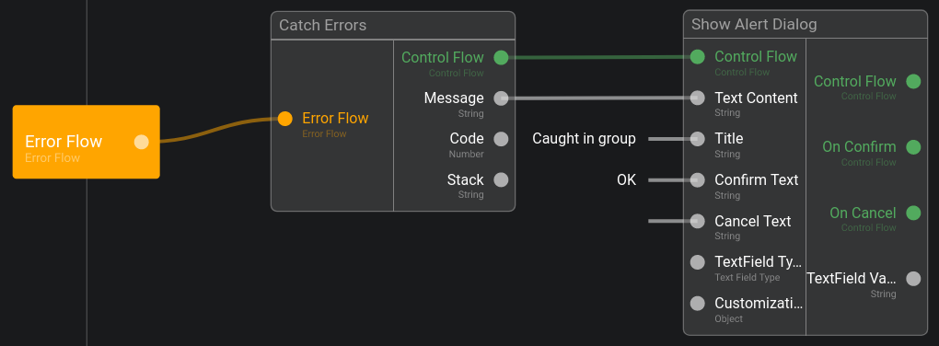Screen dimensions: 939x346
Task: Click the On Cancel output port
Action: pyautogui.click(x=913, y=213)
